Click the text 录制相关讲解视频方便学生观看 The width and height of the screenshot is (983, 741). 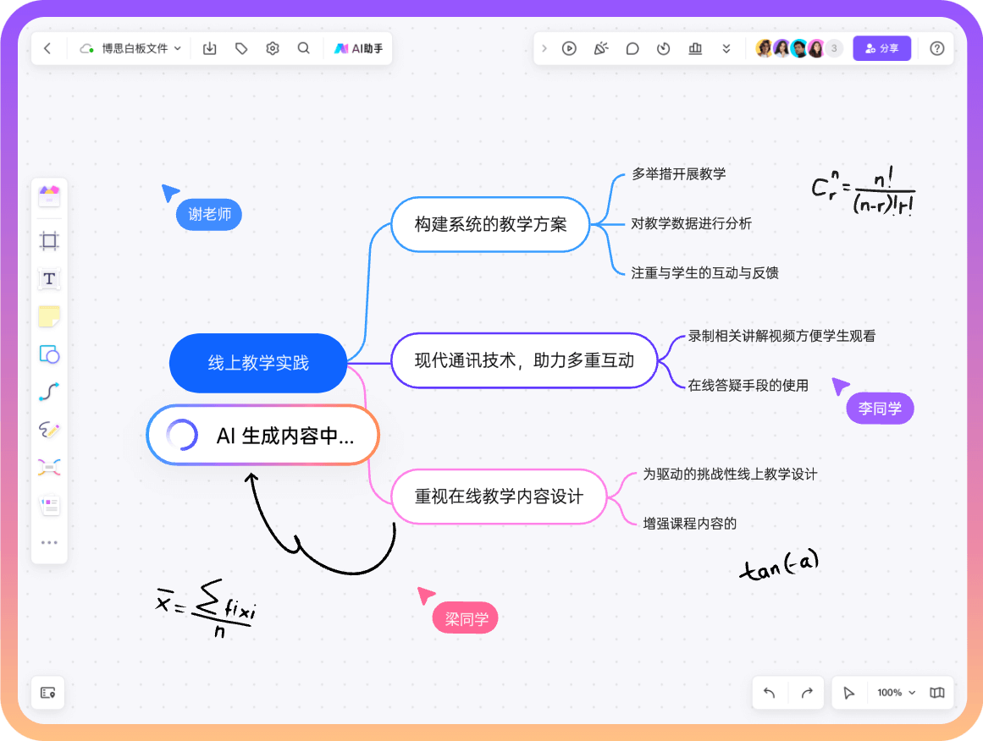[x=781, y=336]
